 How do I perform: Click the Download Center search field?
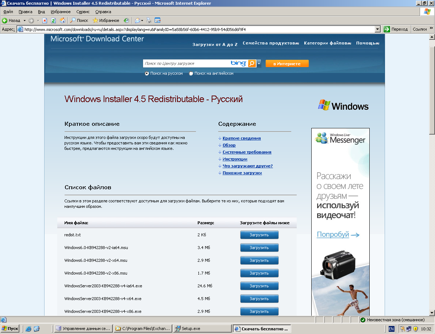186,63
